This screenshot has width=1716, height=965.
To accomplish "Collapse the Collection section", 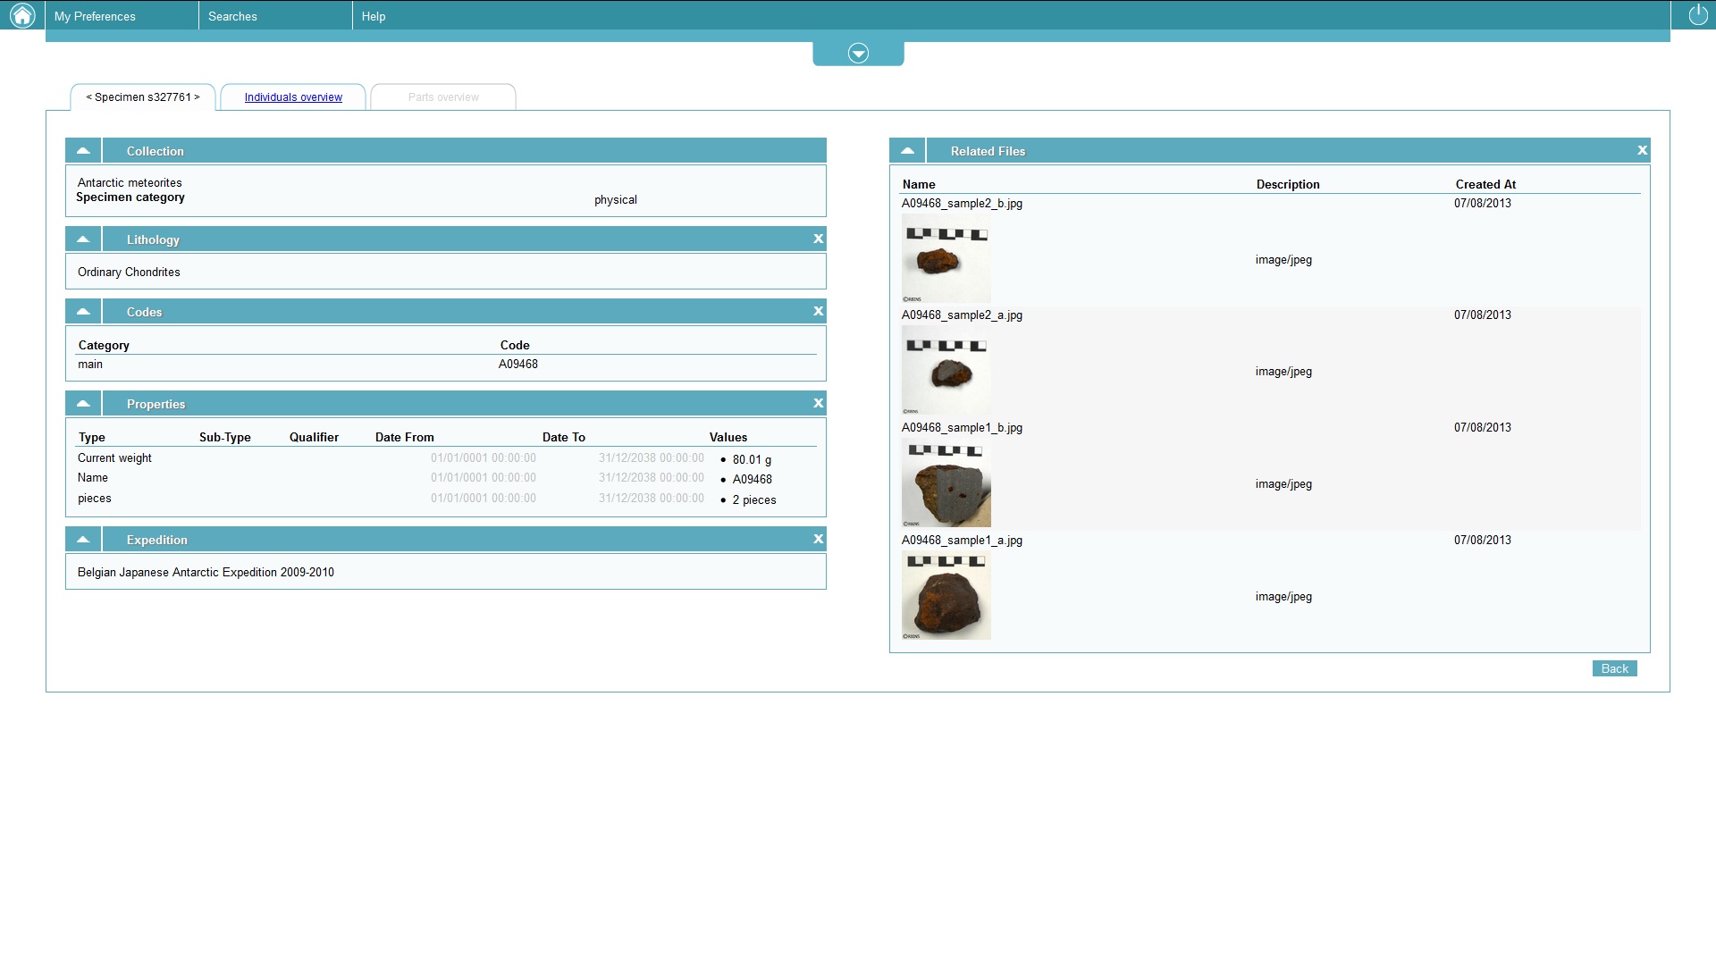I will pyautogui.click(x=83, y=150).
